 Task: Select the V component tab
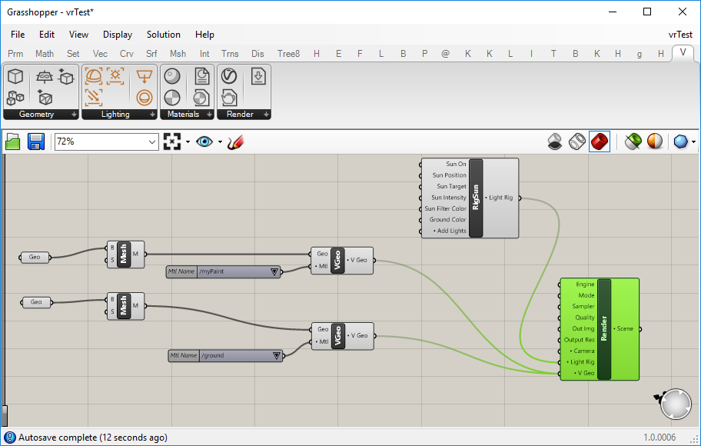[x=683, y=53]
